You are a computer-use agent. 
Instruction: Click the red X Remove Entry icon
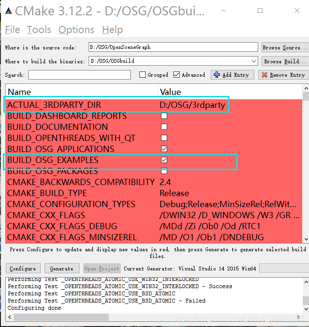pyautogui.click(x=264, y=75)
